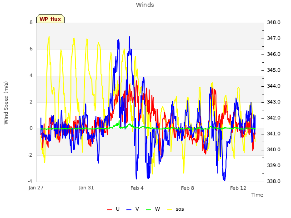291x218 pixels.
Task: Click the Jan 27 date tick label
Action: tap(36, 188)
